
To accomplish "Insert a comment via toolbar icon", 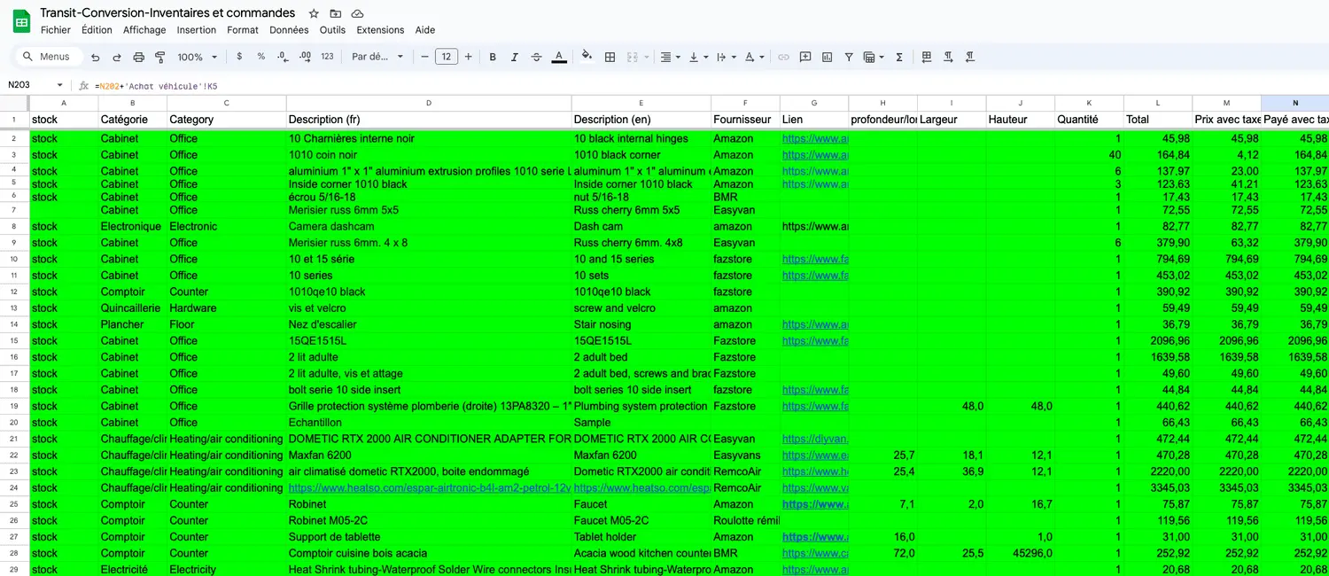I will click(x=805, y=57).
